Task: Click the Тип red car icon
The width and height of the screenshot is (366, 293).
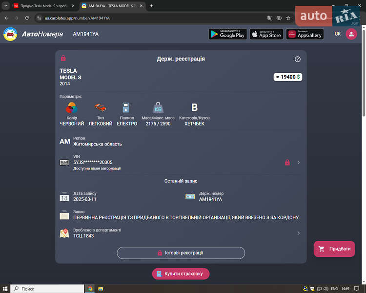Action: 101,108
